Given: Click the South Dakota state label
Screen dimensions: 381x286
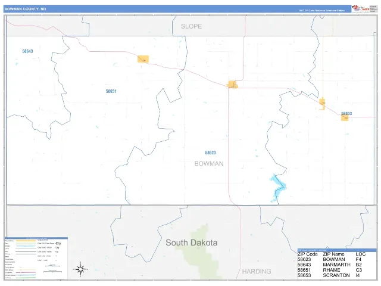Looking at the screenshot, I should [192, 243].
